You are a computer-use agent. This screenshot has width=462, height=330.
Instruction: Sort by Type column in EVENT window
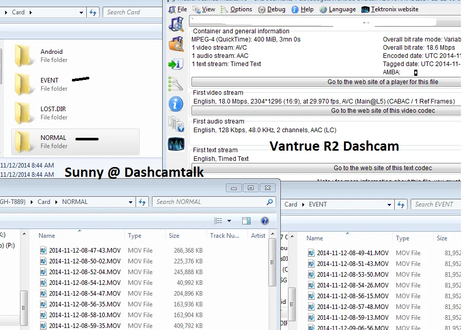(x=413, y=238)
